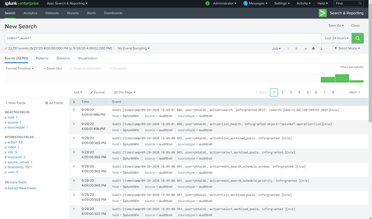
Task: Open the Messages notification badge
Action: (x=246, y=4)
